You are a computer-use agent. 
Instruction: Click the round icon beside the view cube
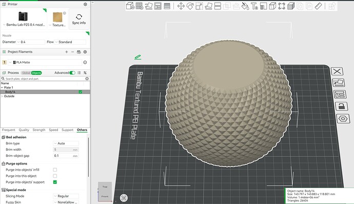click(124, 198)
